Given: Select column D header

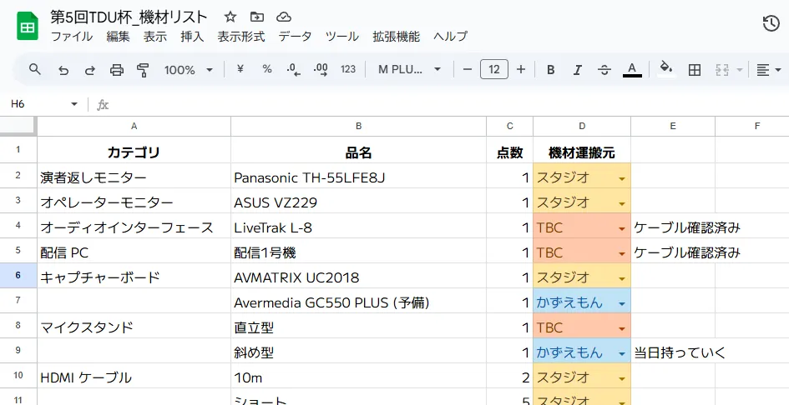Looking at the screenshot, I should tap(582, 126).
